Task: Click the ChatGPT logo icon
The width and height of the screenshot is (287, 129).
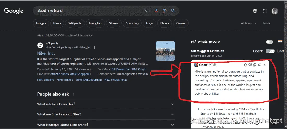Action: coord(196,65)
